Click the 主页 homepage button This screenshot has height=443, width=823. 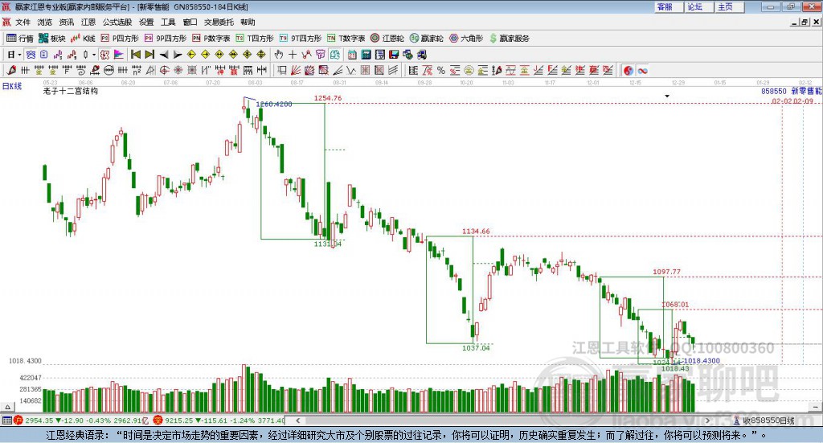(730, 6)
